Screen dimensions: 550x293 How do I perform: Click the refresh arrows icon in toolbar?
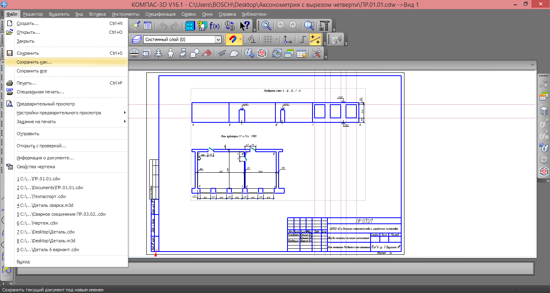(x=277, y=53)
